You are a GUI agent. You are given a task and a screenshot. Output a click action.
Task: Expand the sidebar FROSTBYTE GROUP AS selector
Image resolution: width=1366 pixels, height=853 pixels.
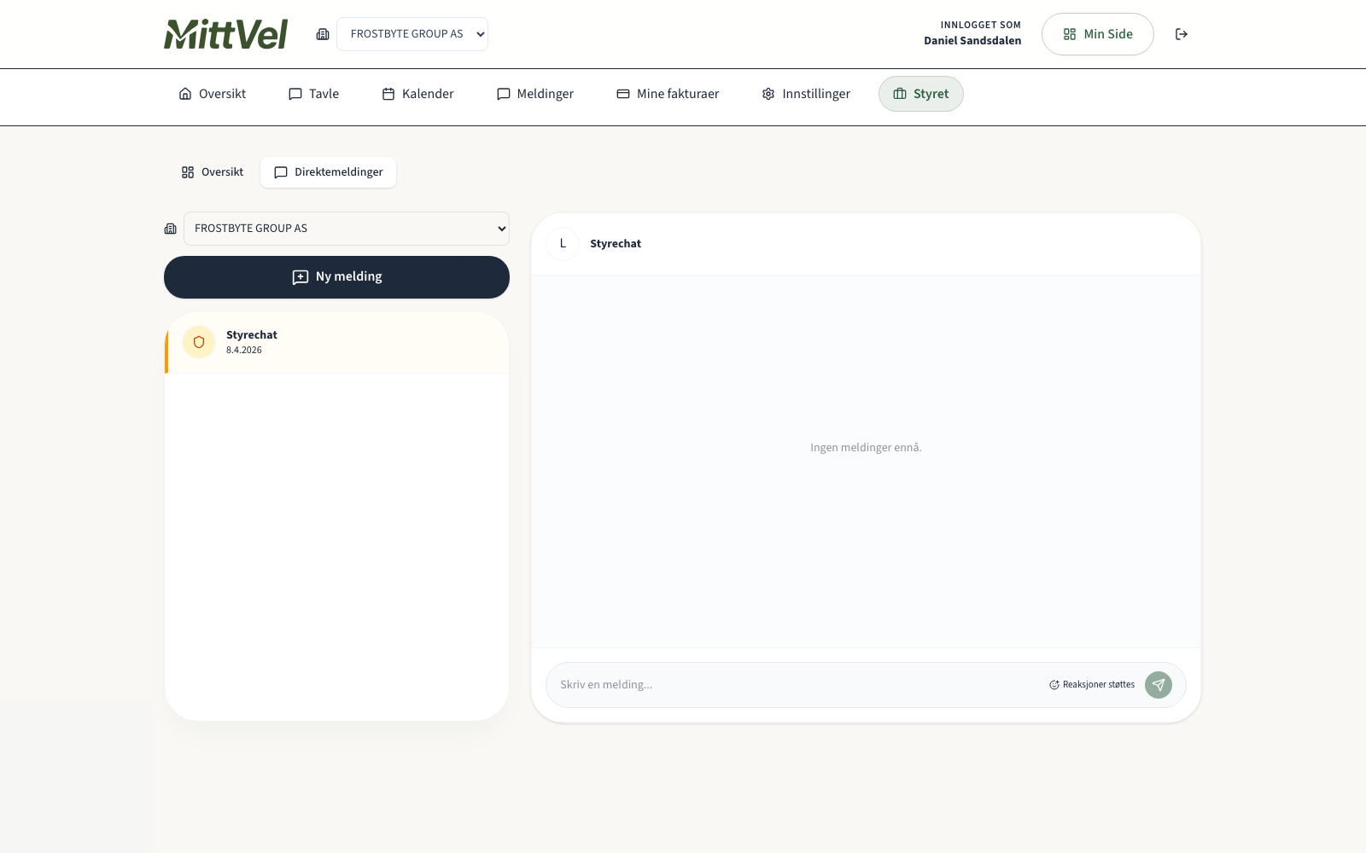pyautogui.click(x=347, y=229)
